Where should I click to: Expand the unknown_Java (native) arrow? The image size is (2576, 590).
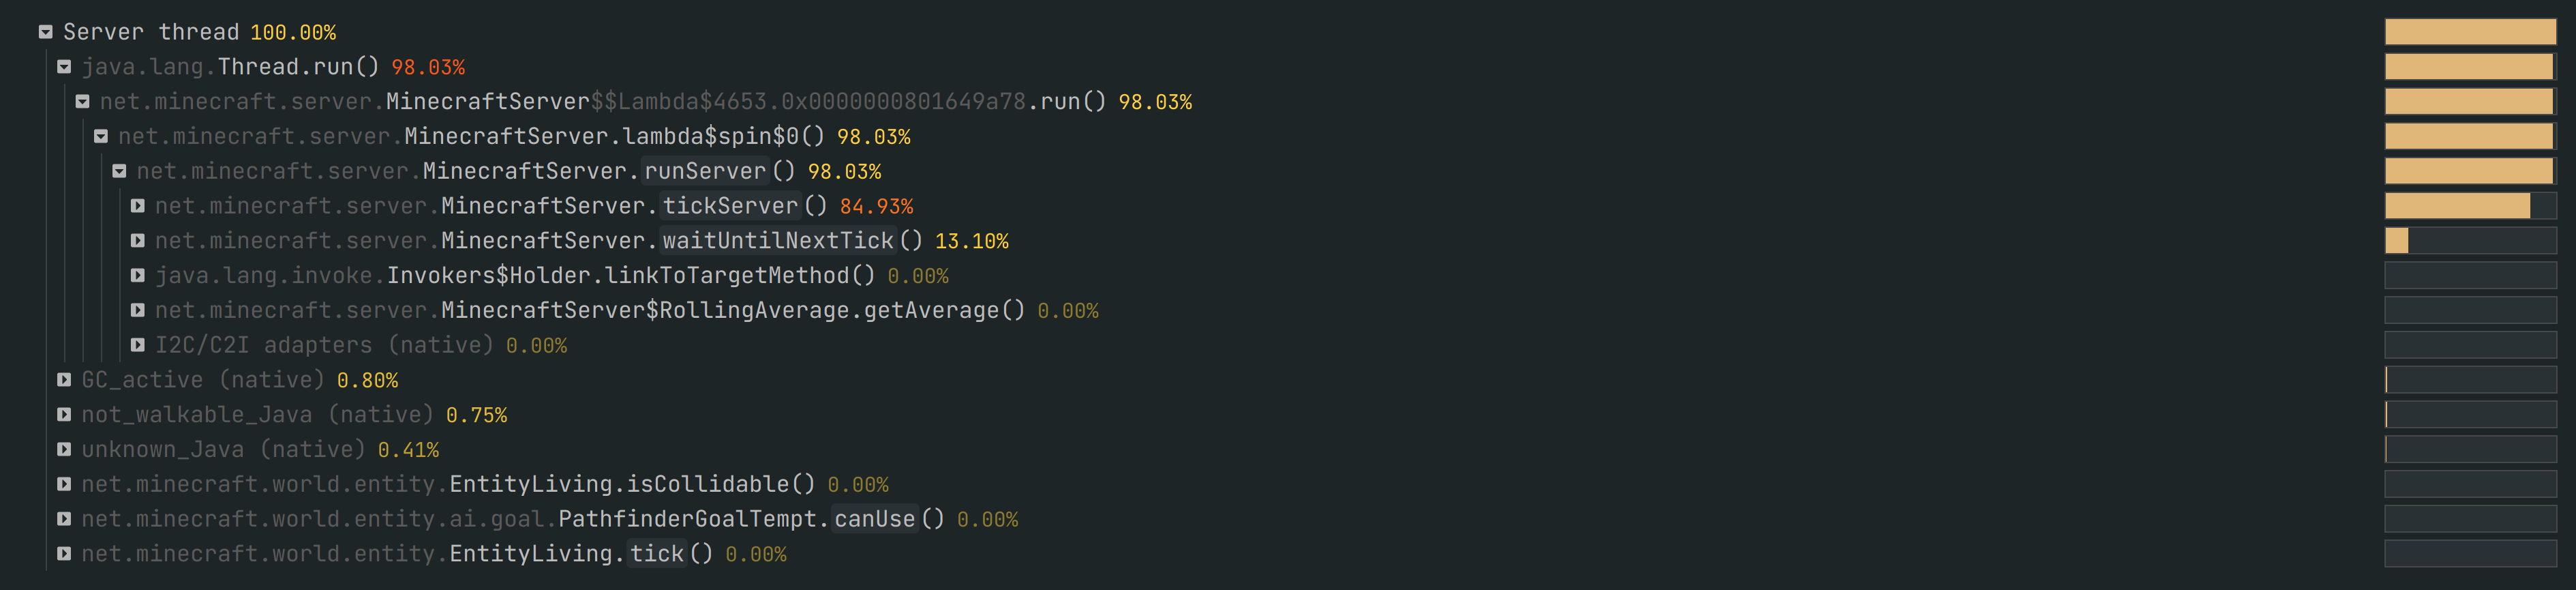click(64, 449)
